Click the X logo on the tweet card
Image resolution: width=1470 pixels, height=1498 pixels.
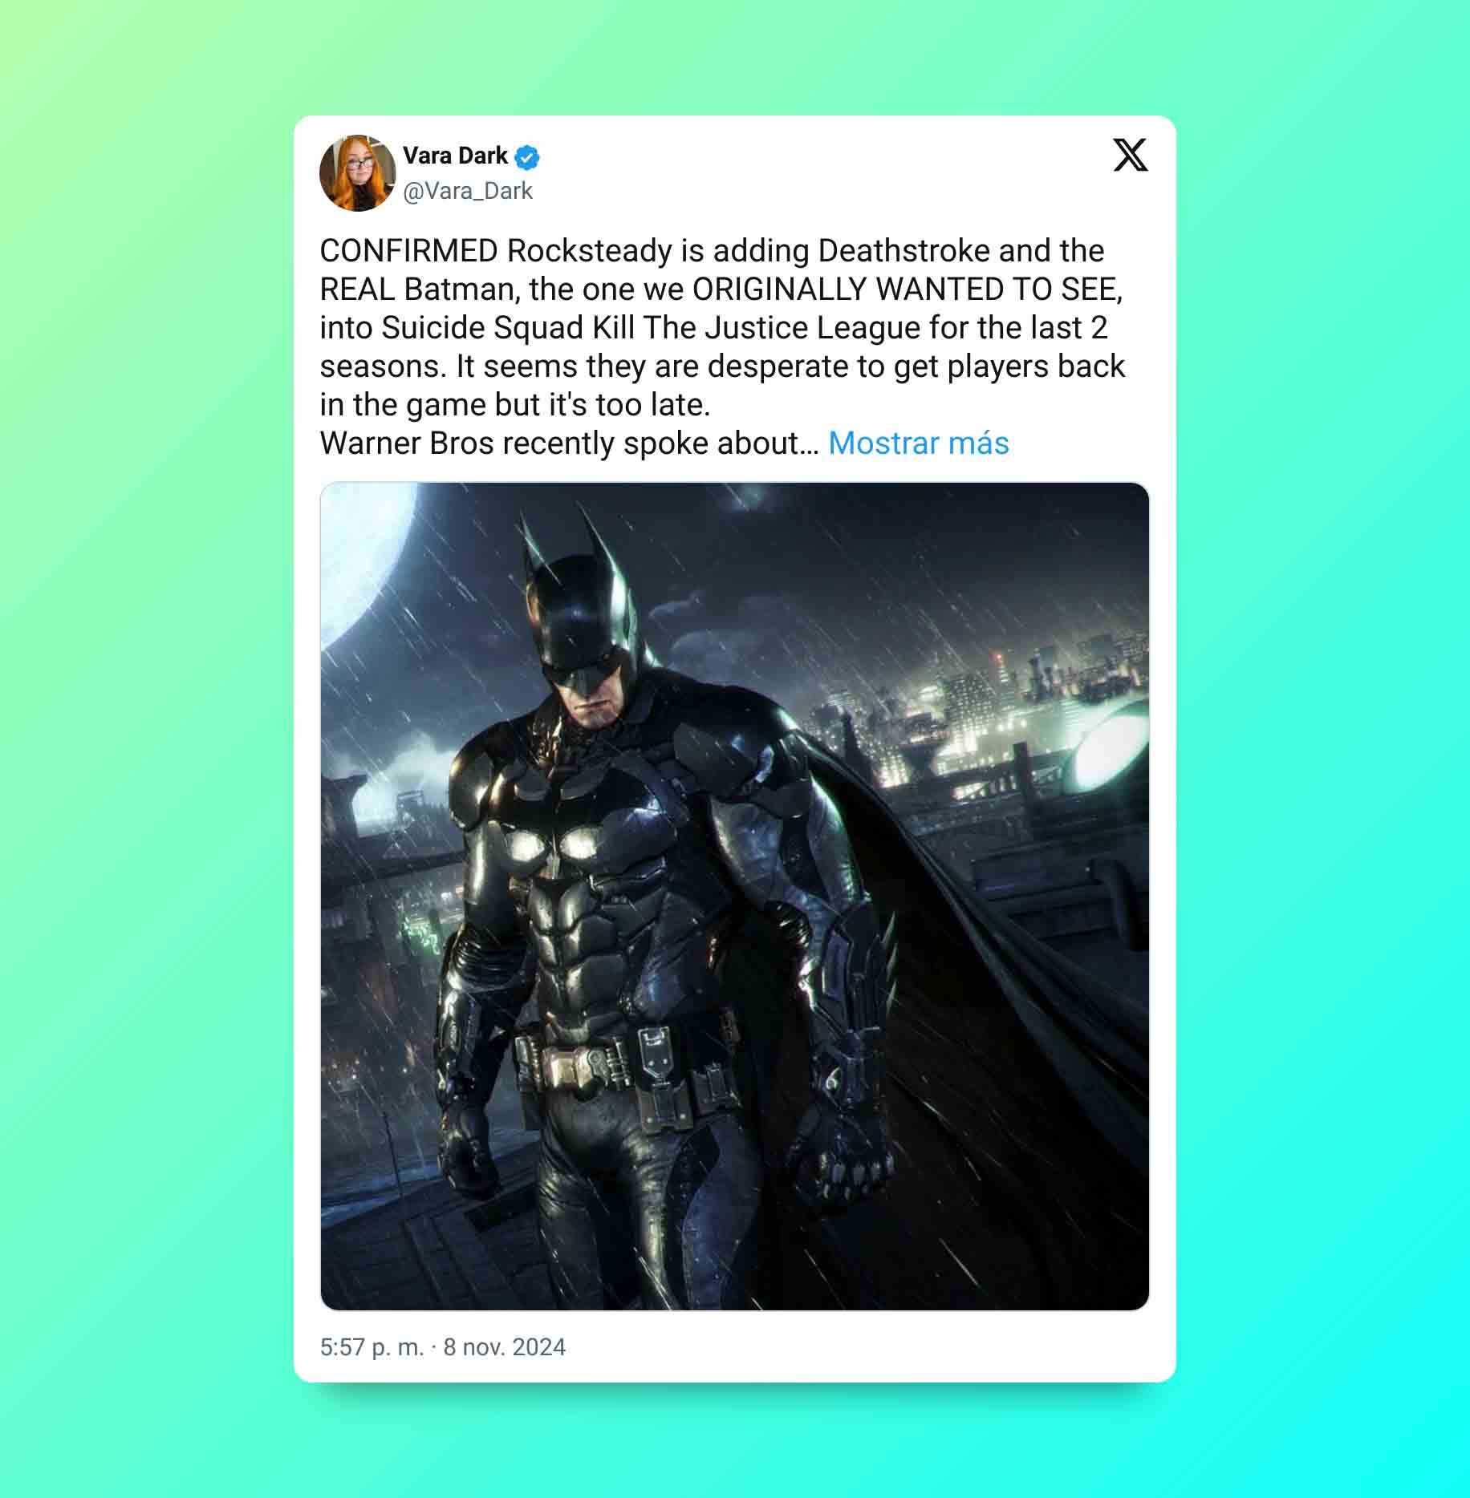pyautogui.click(x=1130, y=155)
